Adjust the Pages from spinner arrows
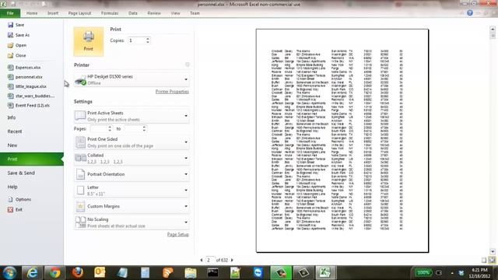498x280 pixels. pyautogui.click(x=110, y=128)
